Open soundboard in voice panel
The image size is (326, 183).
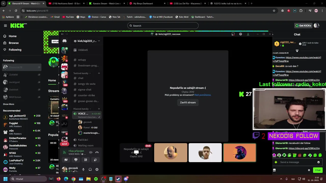(x=95, y=160)
